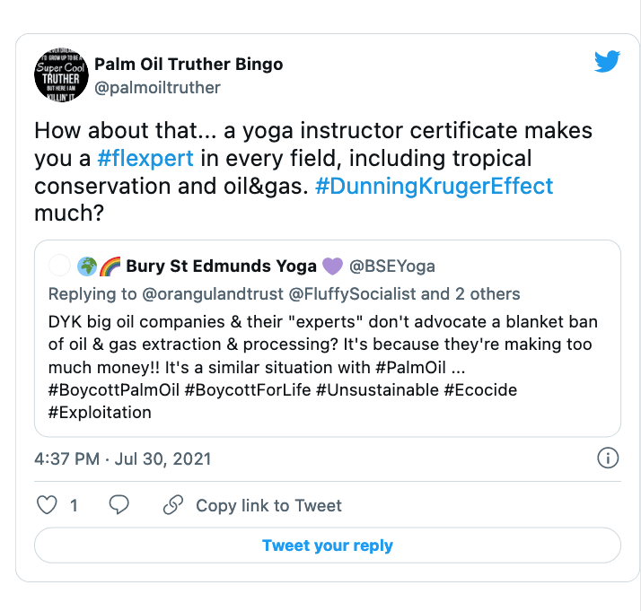Click the Palm Oil Truther Bingo avatar
Screen dimensions: 641x611
[x=60, y=73]
